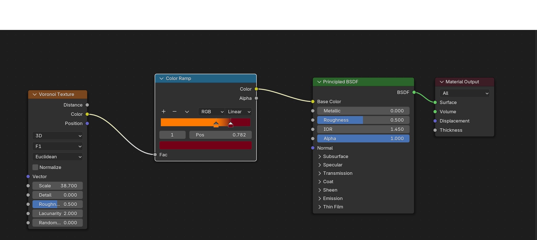Click the IOR input socket
This screenshot has width=537, height=240.
pyautogui.click(x=313, y=129)
